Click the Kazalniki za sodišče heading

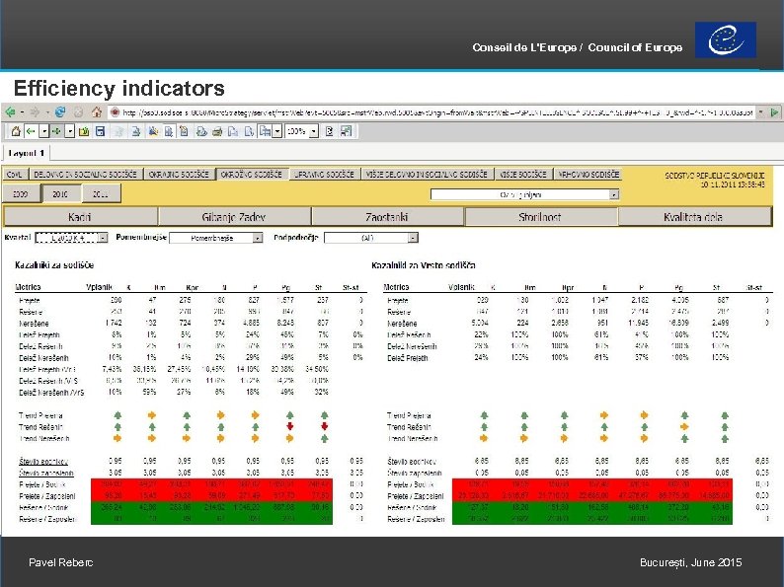click(x=54, y=264)
